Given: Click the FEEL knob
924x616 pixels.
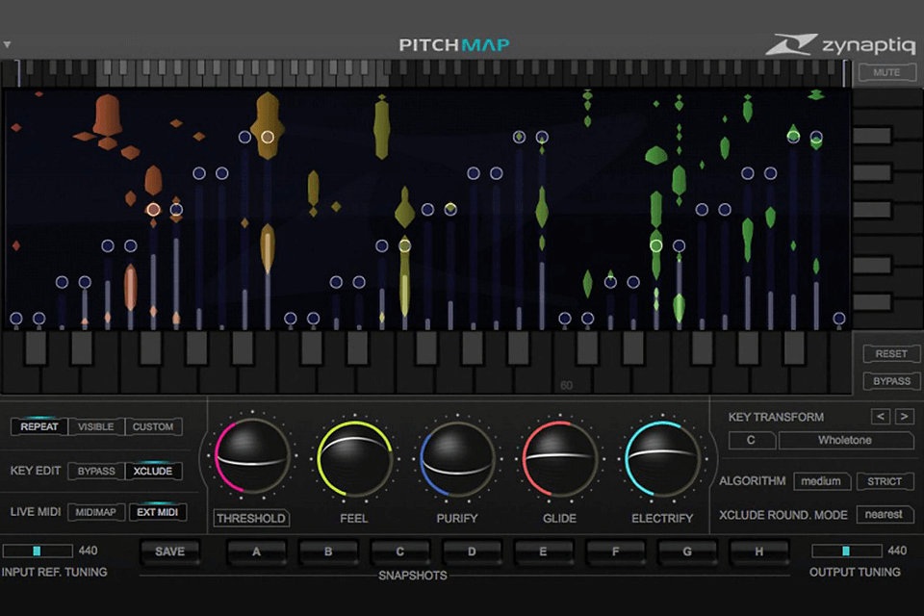Looking at the screenshot, I should tap(354, 459).
